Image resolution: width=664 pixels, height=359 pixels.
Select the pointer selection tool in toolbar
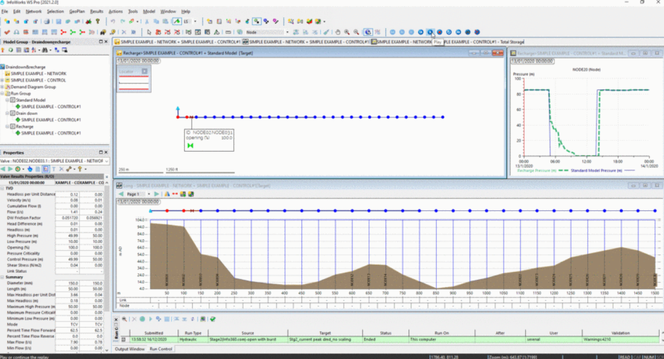coord(149,32)
